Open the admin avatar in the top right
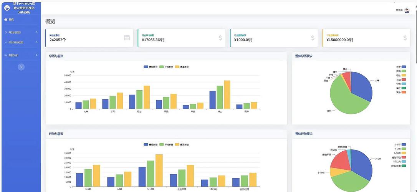Image resolution: width=417 pixels, height=192 pixels. coord(407,10)
